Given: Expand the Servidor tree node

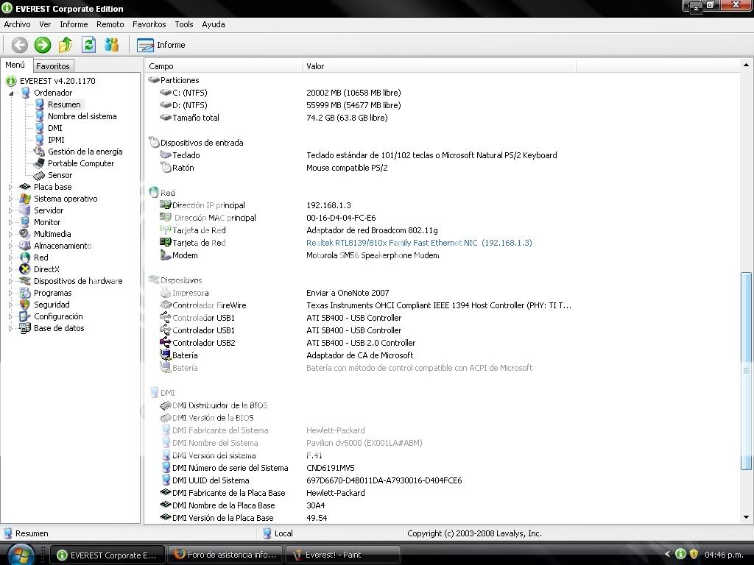Looking at the screenshot, I should (10, 210).
